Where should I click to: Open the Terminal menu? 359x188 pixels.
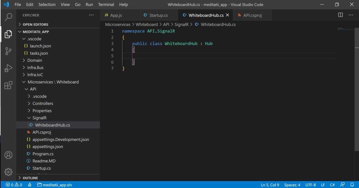(106, 4)
